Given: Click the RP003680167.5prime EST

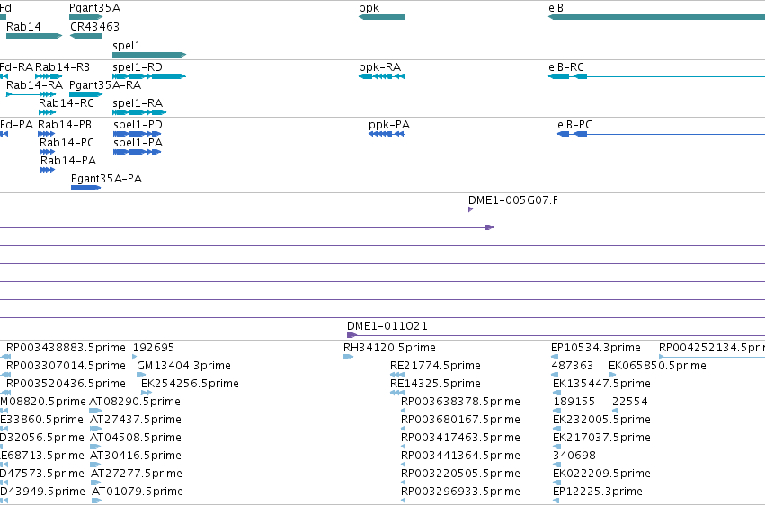Looking at the screenshot, I should pos(404,429).
